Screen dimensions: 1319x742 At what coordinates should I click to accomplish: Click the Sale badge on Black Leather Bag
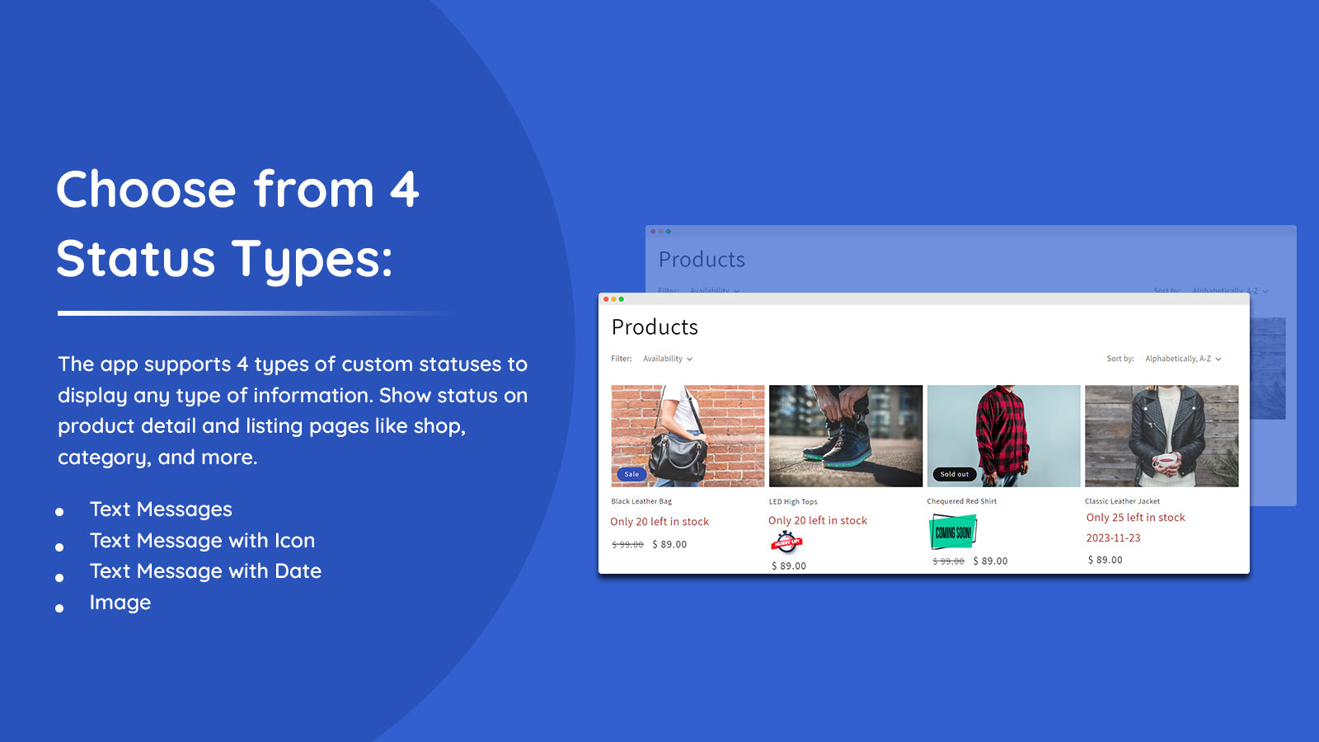[631, 474]
